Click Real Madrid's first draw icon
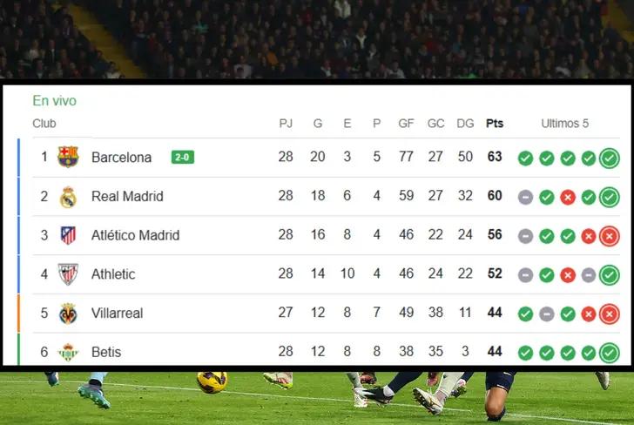The width and height of the screenshot is (634, 425). tap(525, 197)
